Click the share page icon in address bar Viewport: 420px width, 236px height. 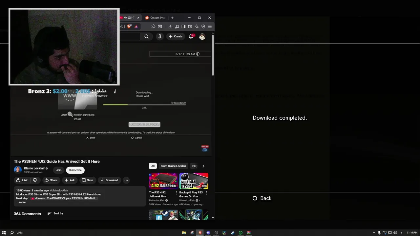(x=121, y=27)
